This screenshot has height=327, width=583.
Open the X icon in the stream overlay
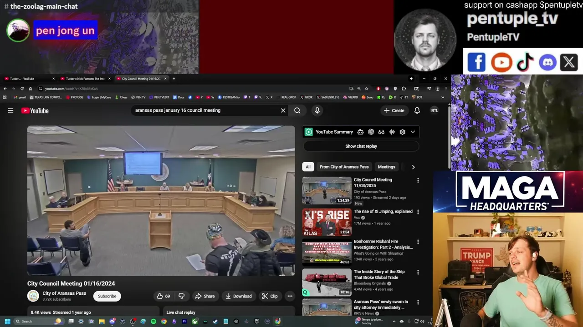pos(569,62)
